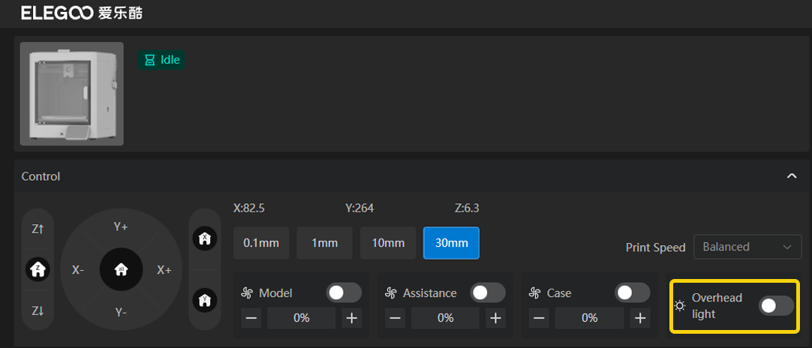Turn on the Model fan toggle
The height and width of the screenshot is (348, 812).
pyautogui.click(x=344, y=292)
